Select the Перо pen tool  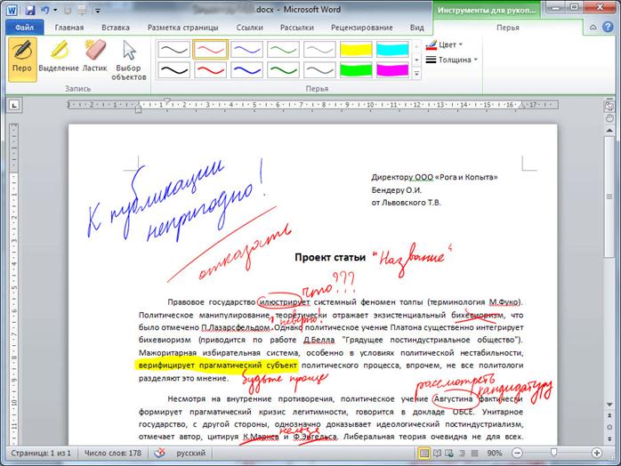[x=22, y=60]
